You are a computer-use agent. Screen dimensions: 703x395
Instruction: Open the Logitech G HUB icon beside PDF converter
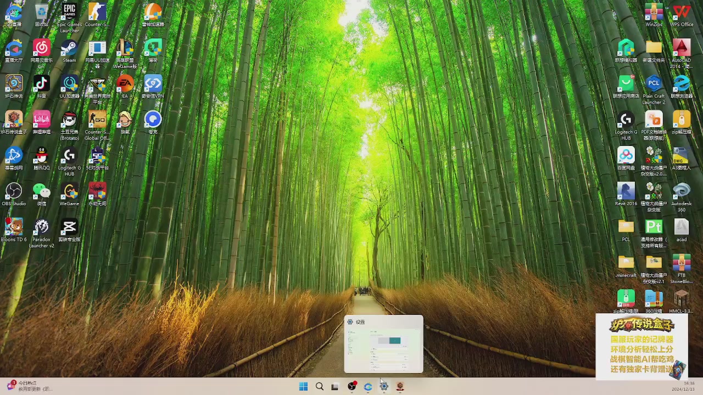pos(626,126)
